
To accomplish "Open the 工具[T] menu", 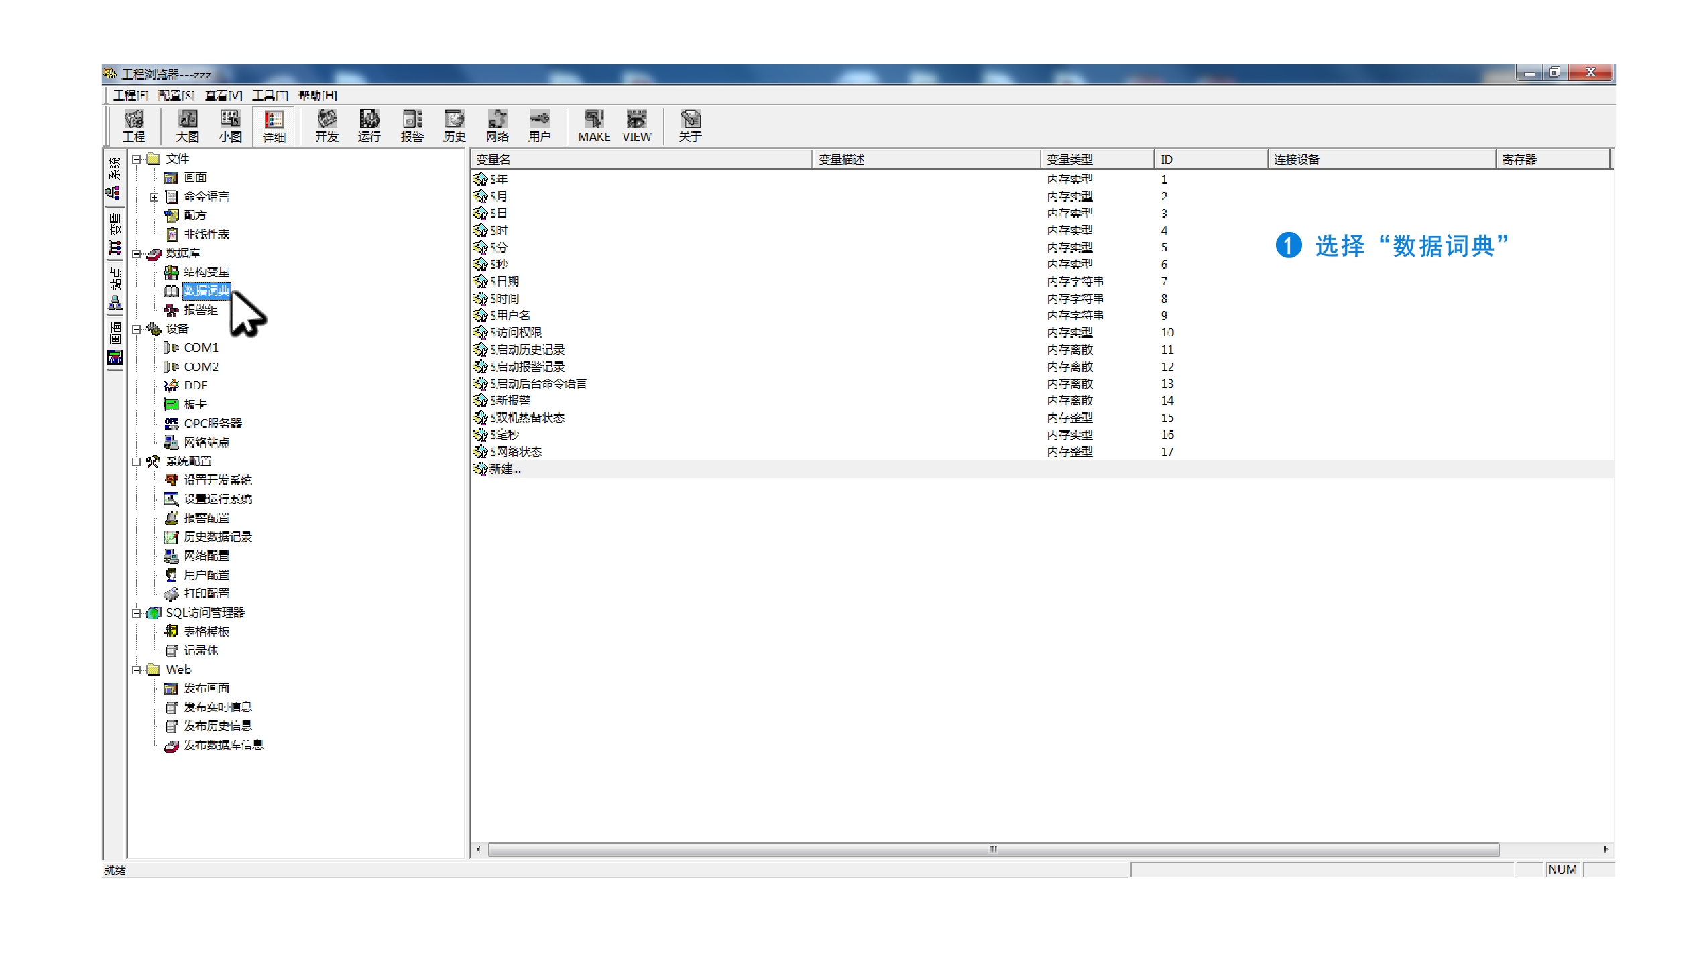I will 270,95.
